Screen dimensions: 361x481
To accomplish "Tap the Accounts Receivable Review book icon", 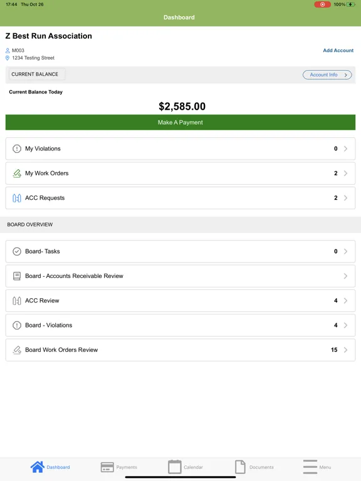I will 16,276.
